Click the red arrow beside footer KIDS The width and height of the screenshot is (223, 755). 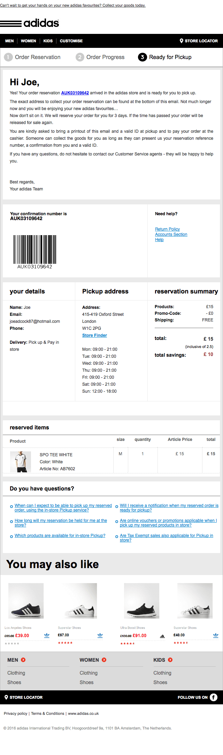coord(170,660)
